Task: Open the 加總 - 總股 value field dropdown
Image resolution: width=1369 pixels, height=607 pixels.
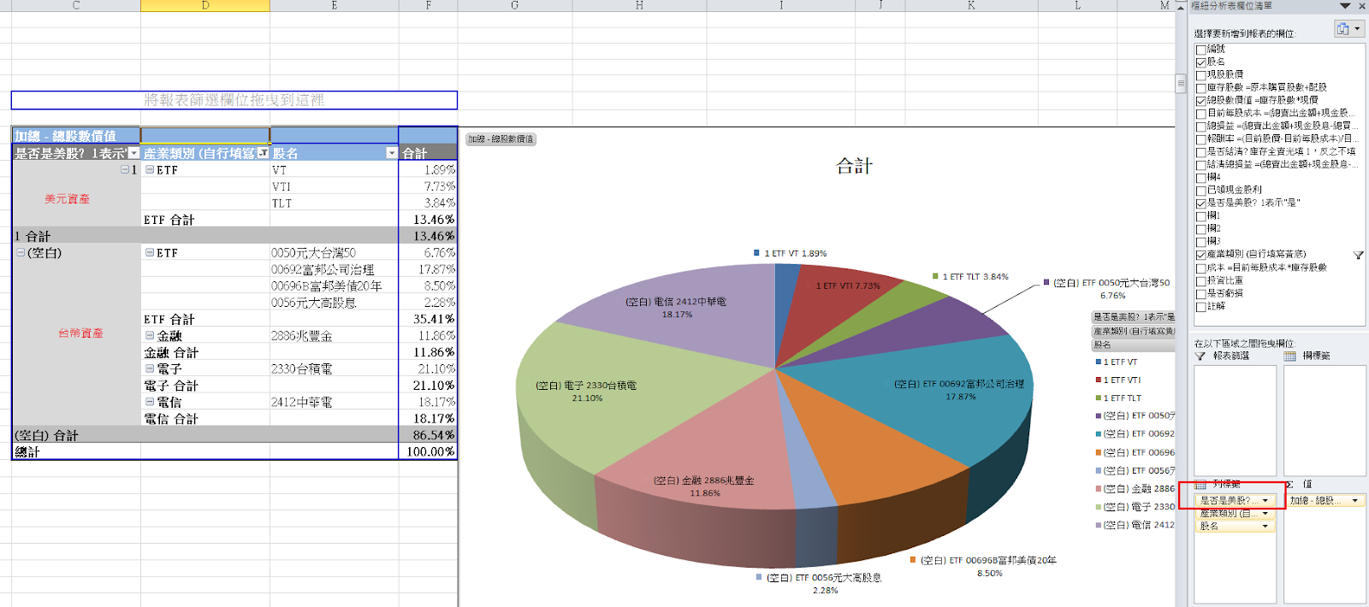Action: coord(1354,501)
